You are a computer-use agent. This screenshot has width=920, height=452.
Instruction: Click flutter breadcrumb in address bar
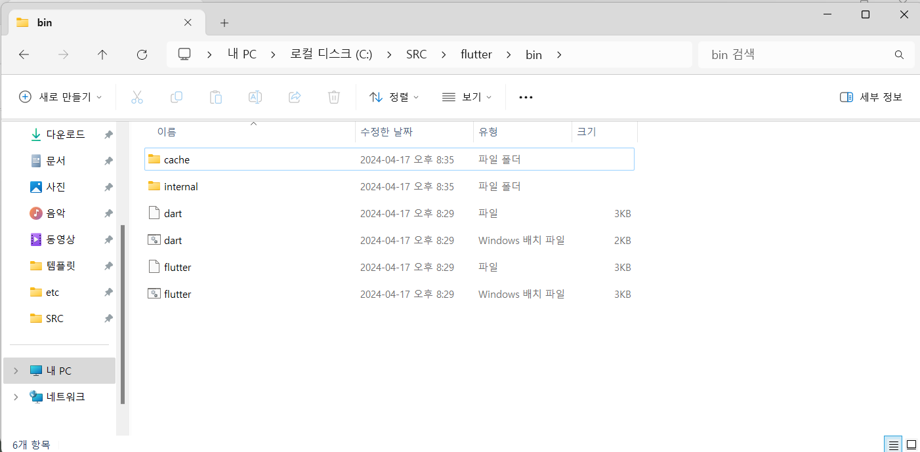[476, 54]
